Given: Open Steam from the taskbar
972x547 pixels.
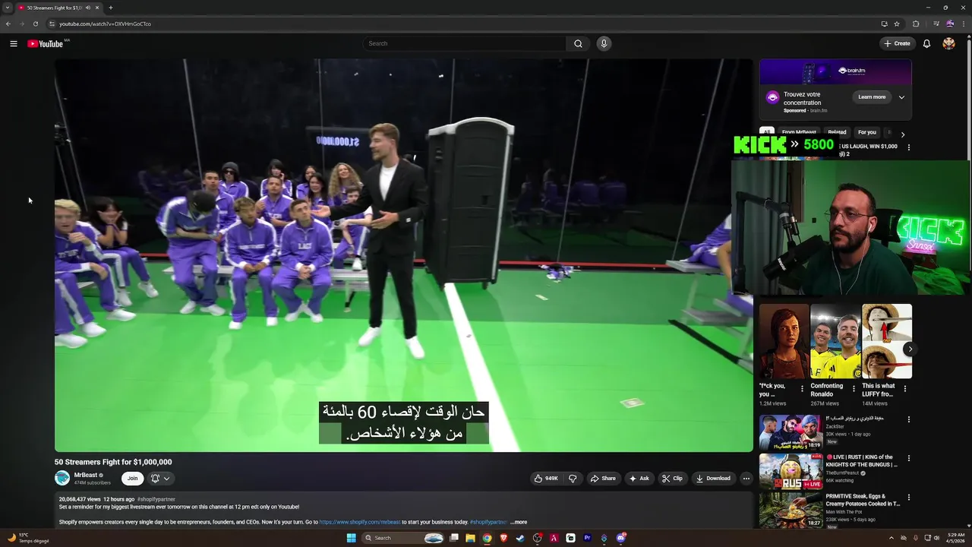Looking at the screenshot, I should coord(520,538).
